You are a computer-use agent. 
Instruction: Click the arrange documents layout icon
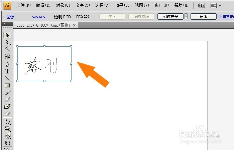[x=213, y=6]
